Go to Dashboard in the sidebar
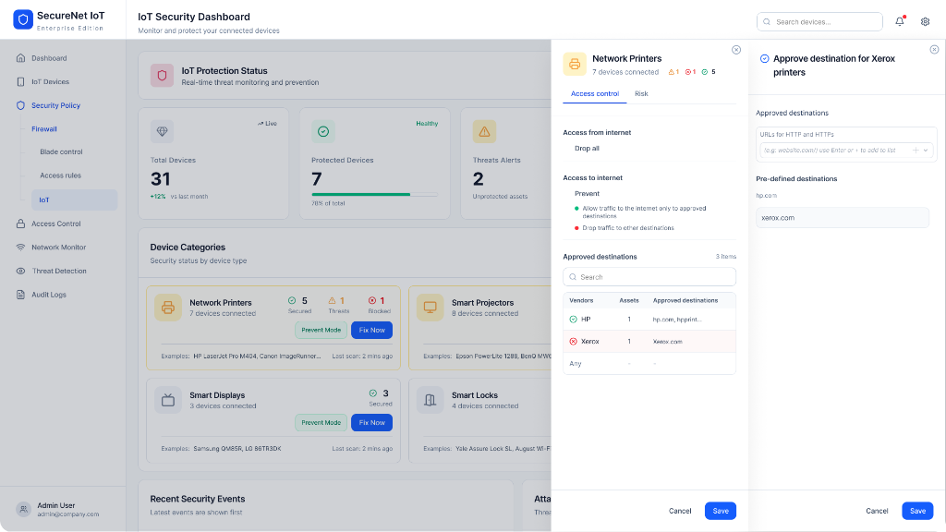946x532 pixels. pyautogui.click(x=49, y=58)
